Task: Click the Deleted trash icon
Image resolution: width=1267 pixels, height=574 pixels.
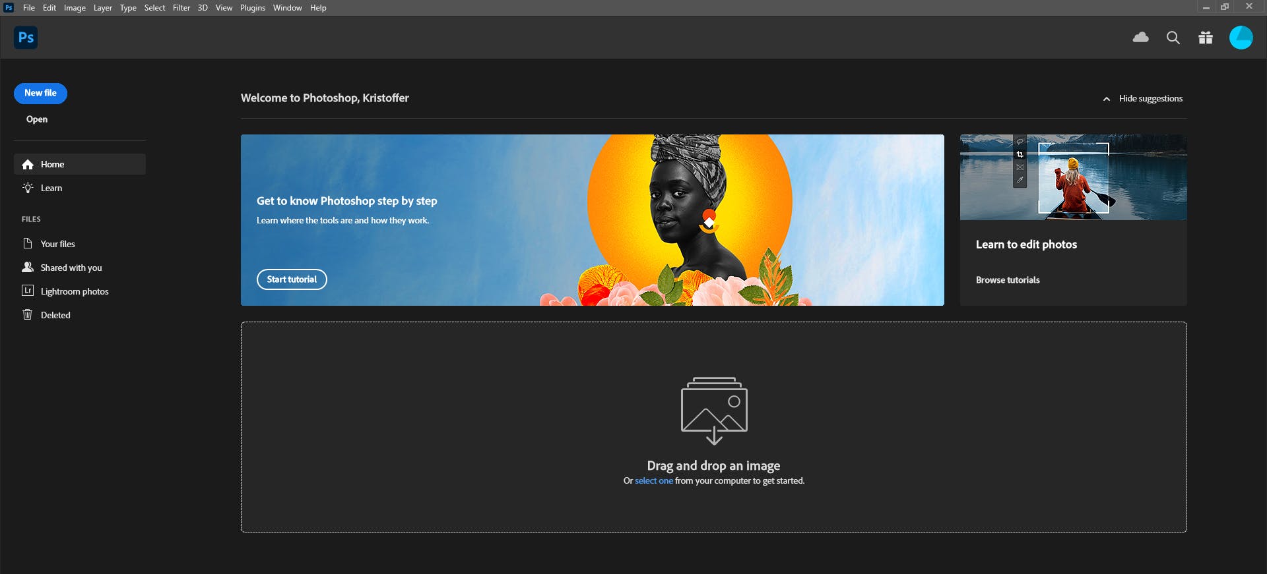Action: click(x=28, y=314)
